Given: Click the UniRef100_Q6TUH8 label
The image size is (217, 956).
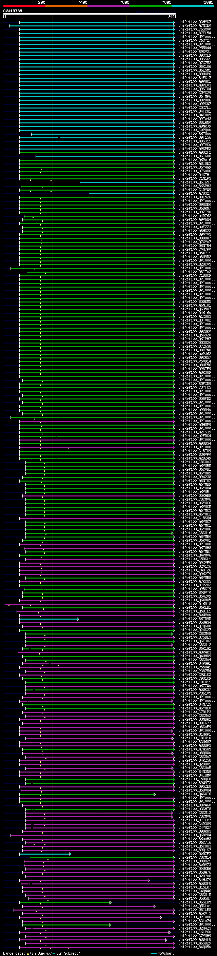Looking at the screenshot, I should point(194,548).
